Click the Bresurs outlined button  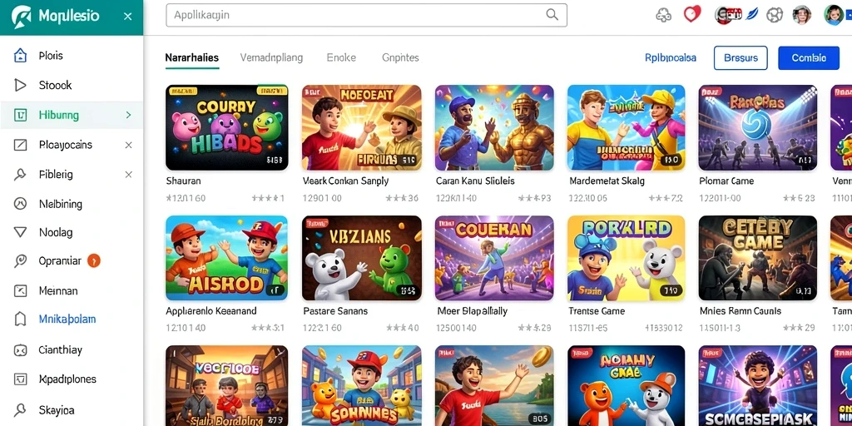741,57
